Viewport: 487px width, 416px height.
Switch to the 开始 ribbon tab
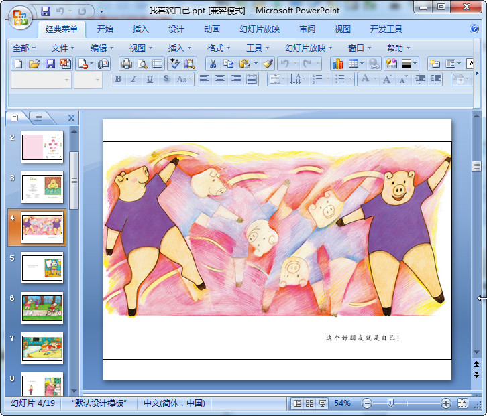tap(105, 29)
